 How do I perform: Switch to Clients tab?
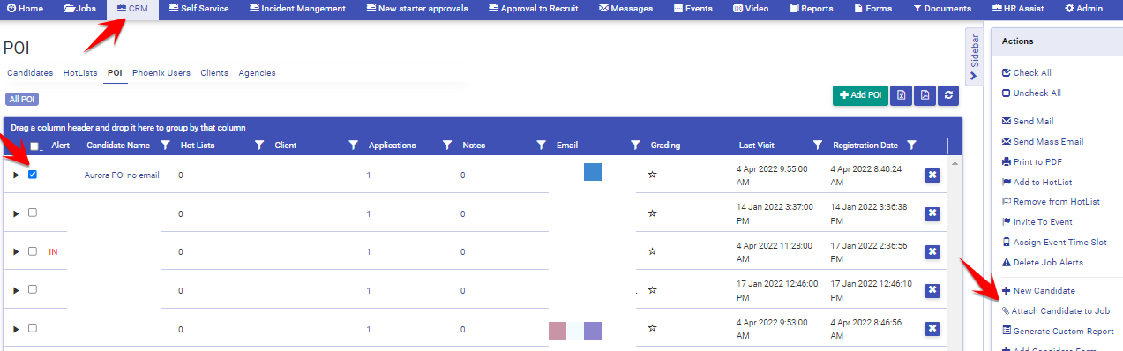tap(214, 73)
